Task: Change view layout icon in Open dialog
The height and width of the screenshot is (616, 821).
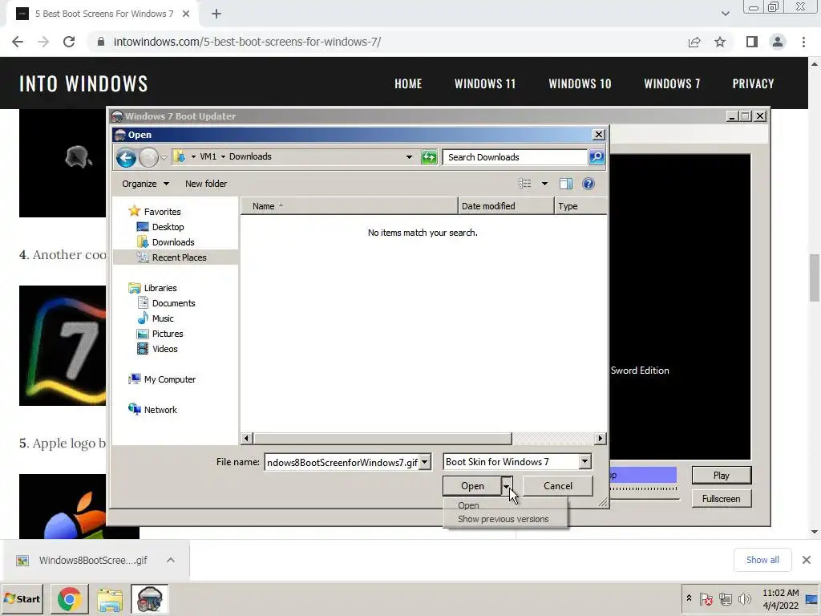Action: [525, 184]
